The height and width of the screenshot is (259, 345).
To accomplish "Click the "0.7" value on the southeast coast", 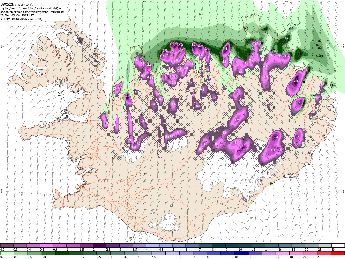I will (x=271, y=183).
